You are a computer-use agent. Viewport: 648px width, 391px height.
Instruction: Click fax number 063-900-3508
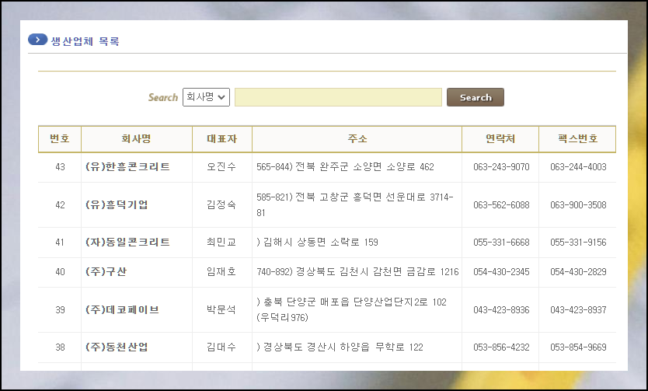click(578, 204)
